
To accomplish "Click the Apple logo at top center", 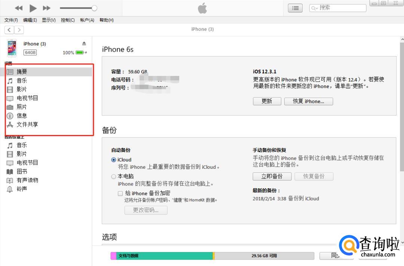I will point(202,8).
